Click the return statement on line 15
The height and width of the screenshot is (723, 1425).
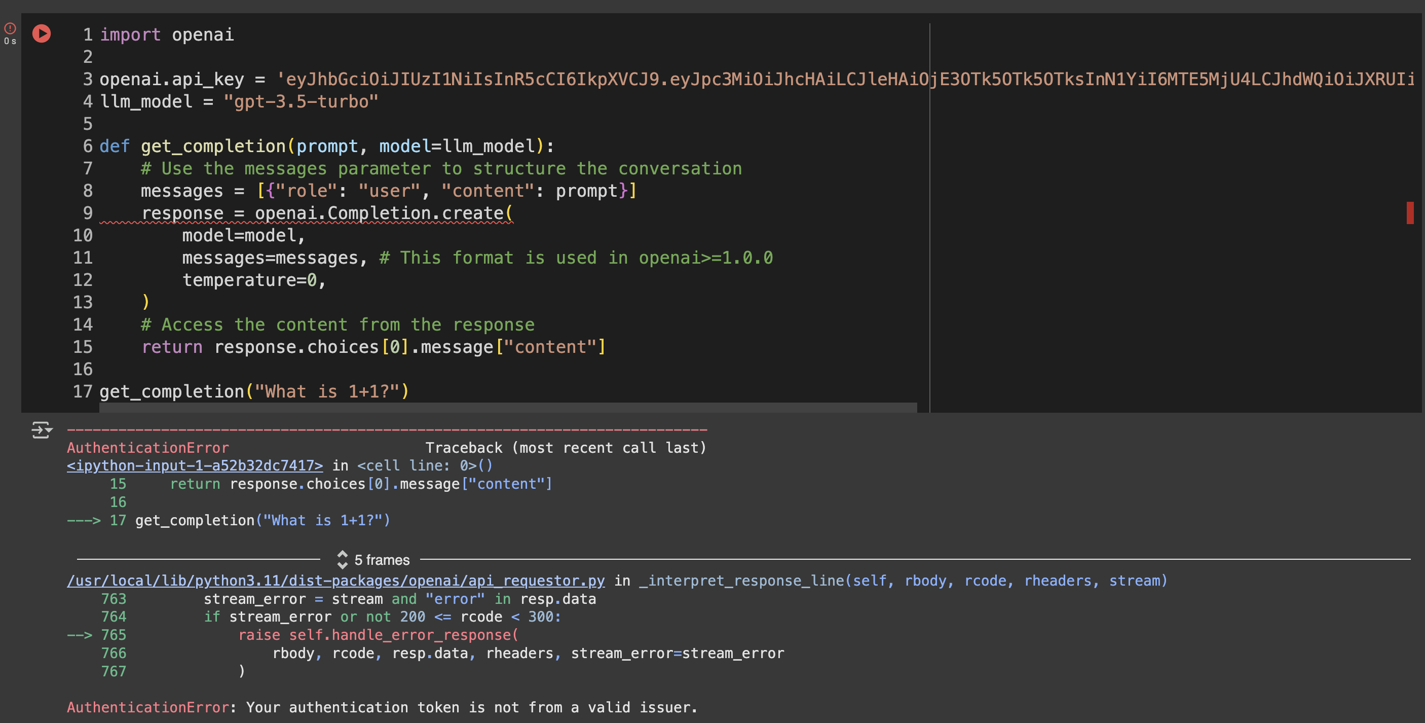(x=373, y=347)
